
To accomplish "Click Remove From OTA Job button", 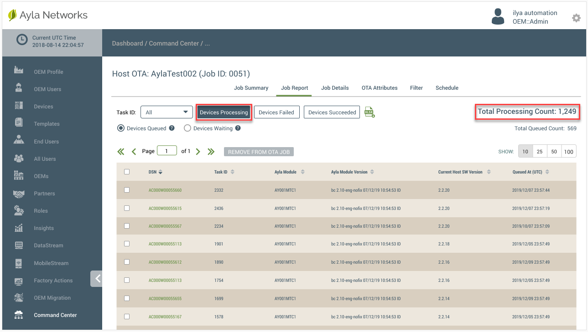I will pos(259,152).
